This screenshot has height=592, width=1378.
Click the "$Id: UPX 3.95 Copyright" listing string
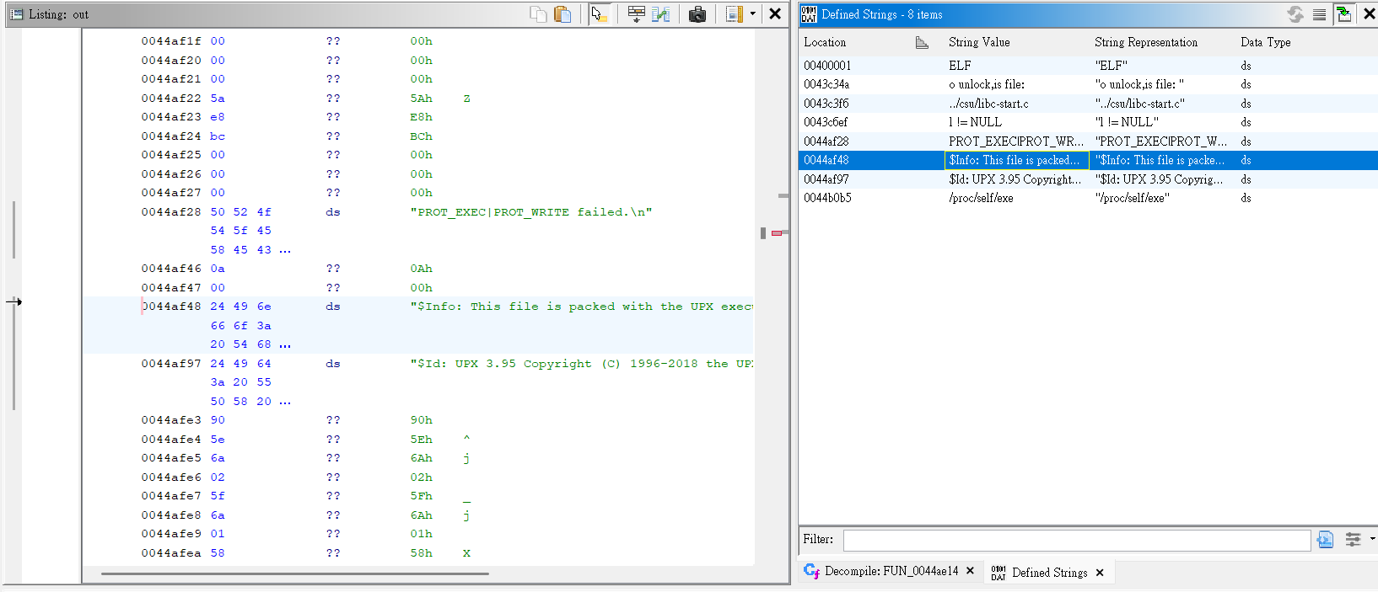(x=581, y=364)
